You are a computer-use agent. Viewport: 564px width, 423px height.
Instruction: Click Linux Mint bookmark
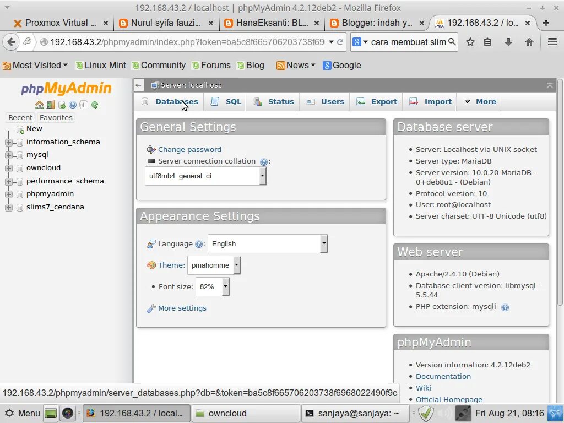point(100,66)
